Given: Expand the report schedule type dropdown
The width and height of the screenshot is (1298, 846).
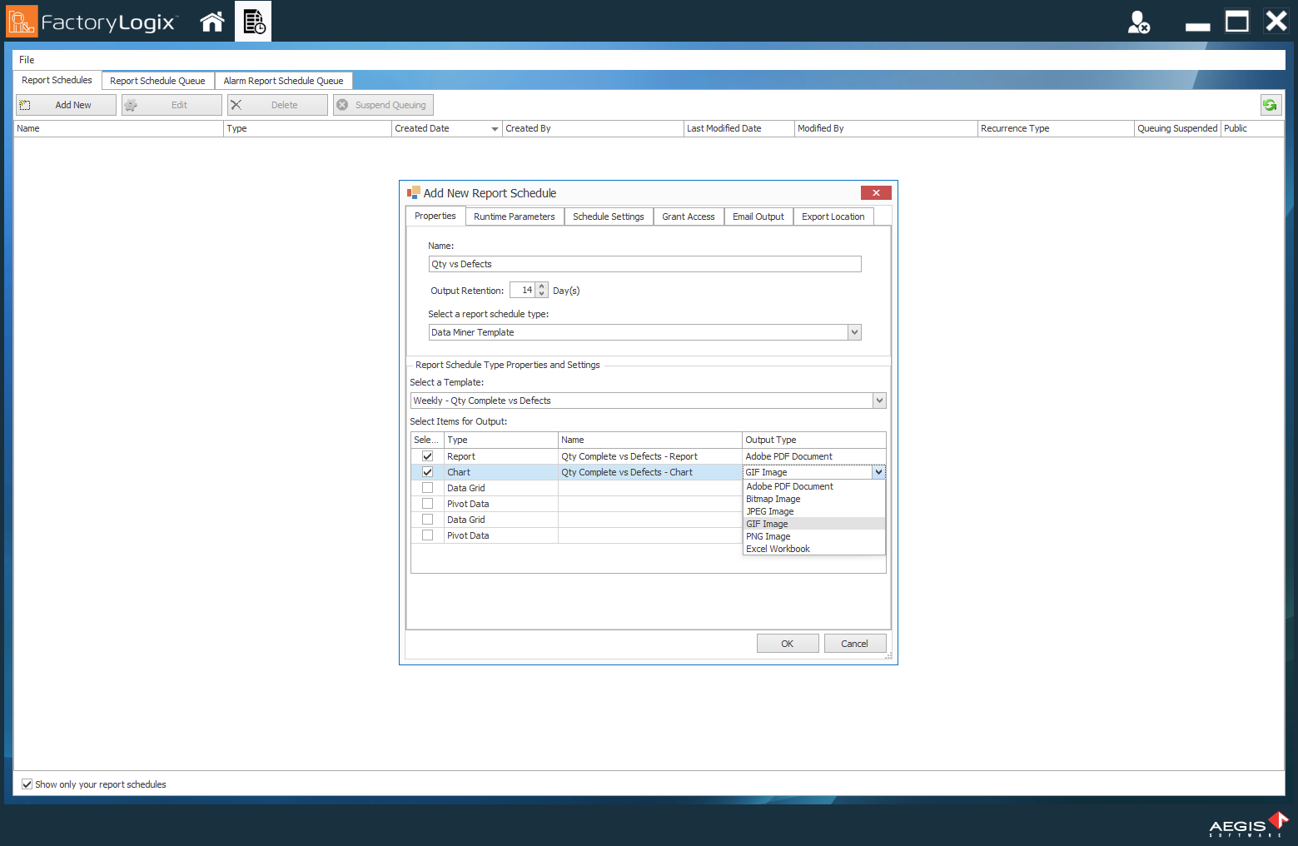Looking at the screenshot, I should (x=854, y=332).
